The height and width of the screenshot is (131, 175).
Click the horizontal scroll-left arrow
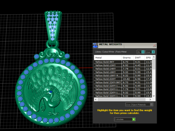[96, 99]
